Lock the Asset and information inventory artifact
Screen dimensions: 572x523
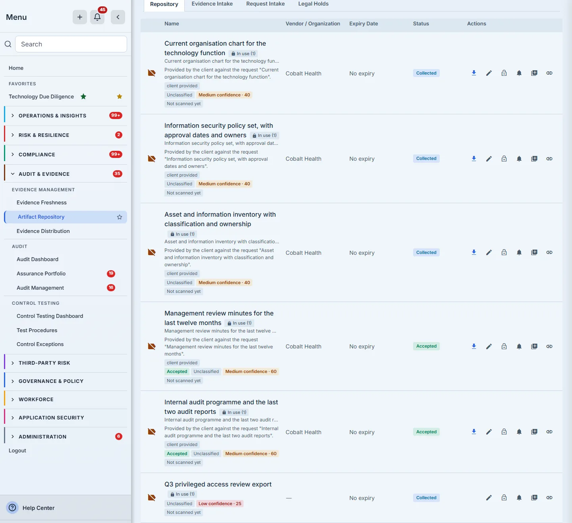[x=504, y=252]
